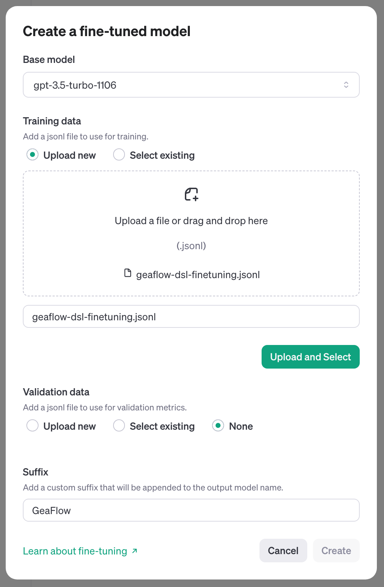Click the Create button
This screenshot has width=384, height=587.
336,551
